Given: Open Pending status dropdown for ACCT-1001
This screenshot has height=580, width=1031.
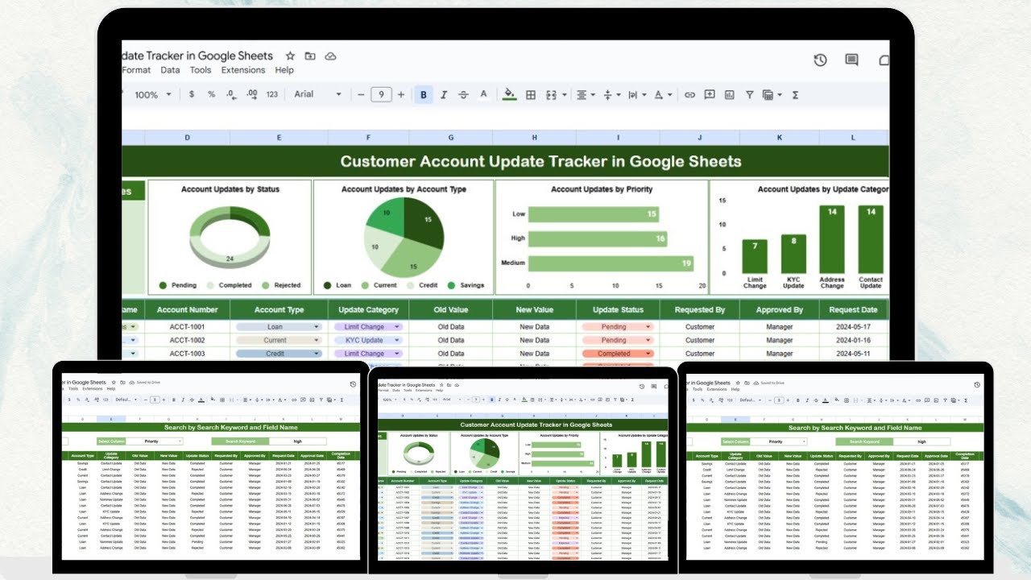Looking at the screenshot, I should click(618, 327).
